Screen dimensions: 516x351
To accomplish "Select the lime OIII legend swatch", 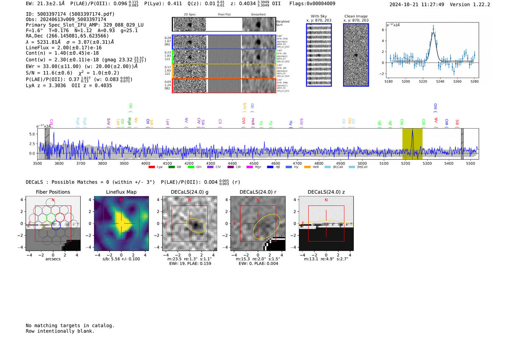I will [191, 167].
